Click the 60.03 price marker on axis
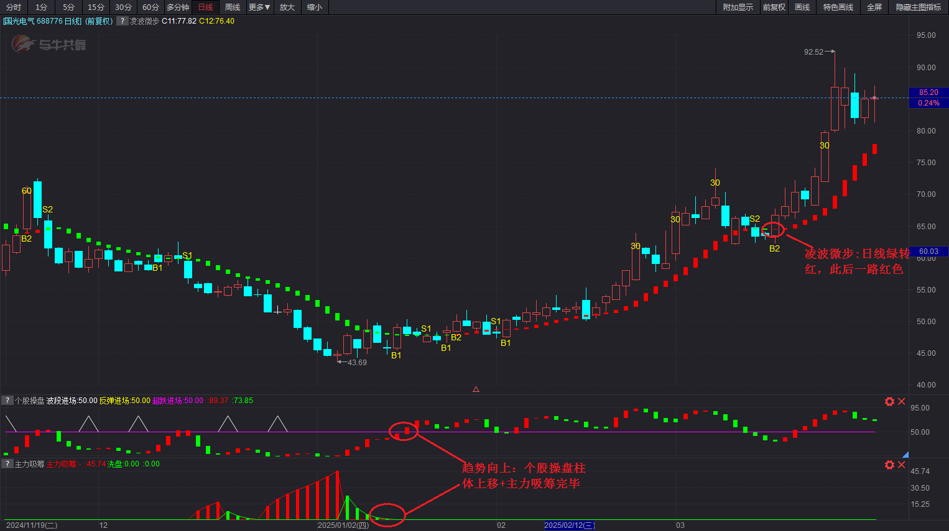This screenshot has height=531, width=949. (x=928, y=252)
